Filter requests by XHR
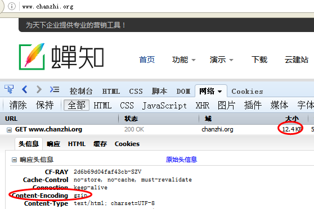 click(203, 106)
